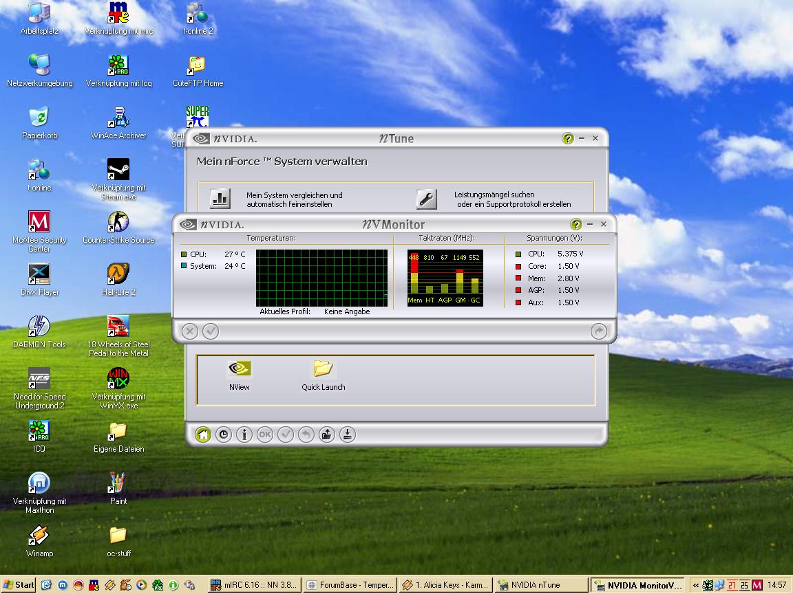Image resolution: width=793 pixels, height=594 pixels.
Task: Switch to mIRC 6.16 taskbar button
Action: click(x=255, y=585)
